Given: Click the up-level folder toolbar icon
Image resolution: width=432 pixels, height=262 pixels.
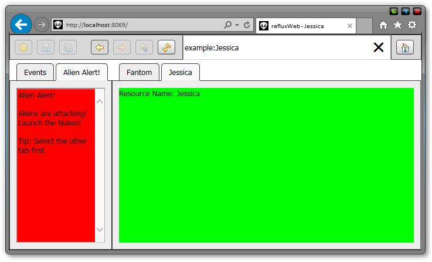Looking at the screenshot, I should click(x=144, y=47).
